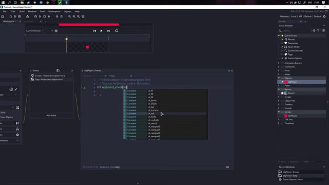The width and height of the screenshot is (329, 185).
Task: Open the File menu
Action: coord(5,11)
